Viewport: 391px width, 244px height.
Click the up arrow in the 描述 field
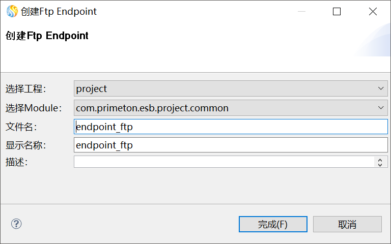pyautogui.click(x=380, y=160)
